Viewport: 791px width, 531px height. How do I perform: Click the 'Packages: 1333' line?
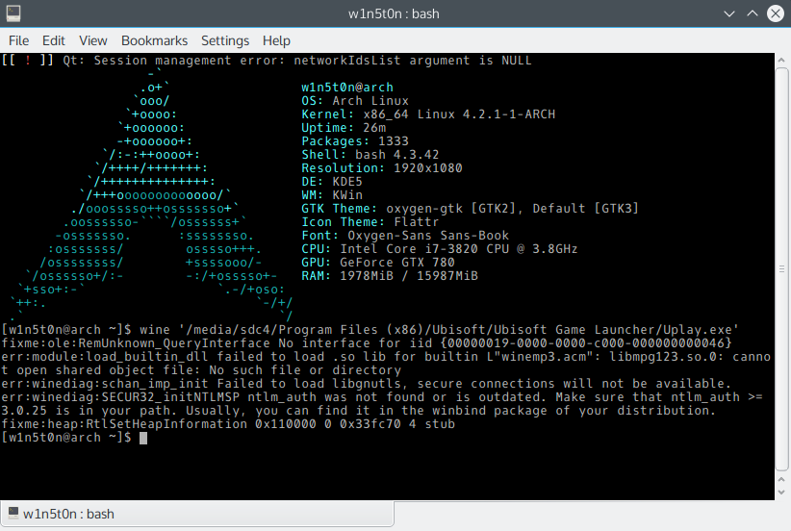coord(355,141)
